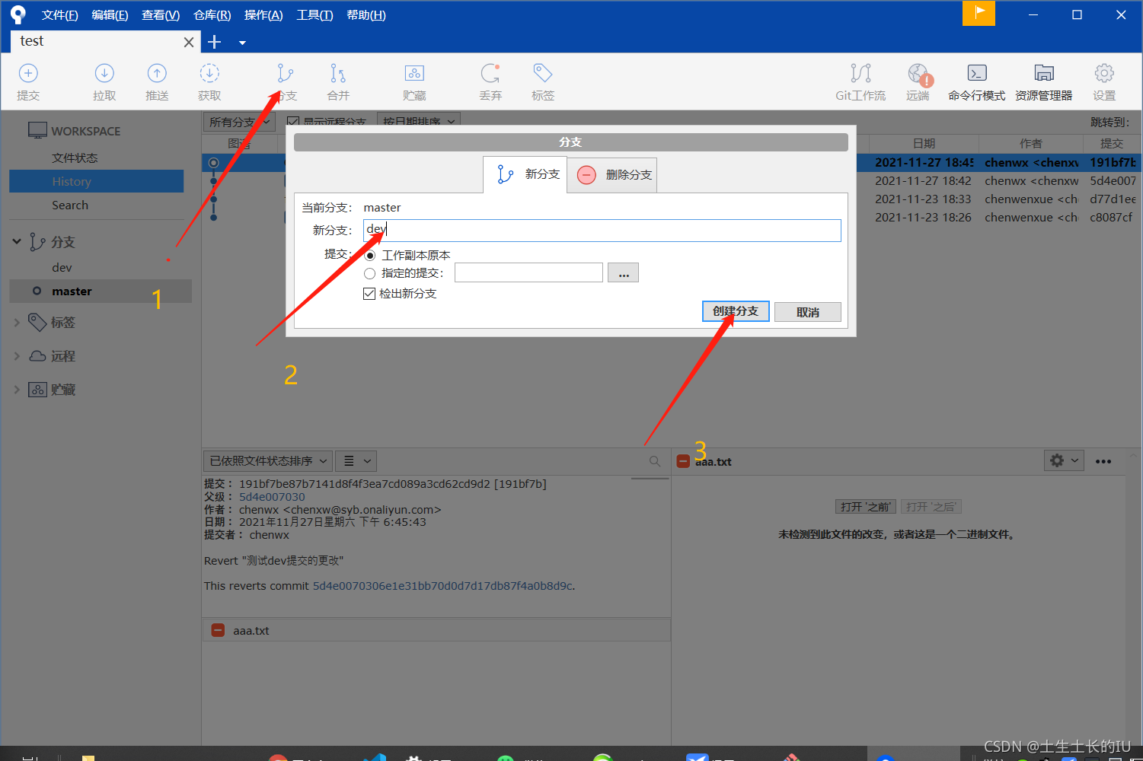Open 已依照文件状态排序 dropdown
Screen dimensions: 1143x761
coord(268,461)
